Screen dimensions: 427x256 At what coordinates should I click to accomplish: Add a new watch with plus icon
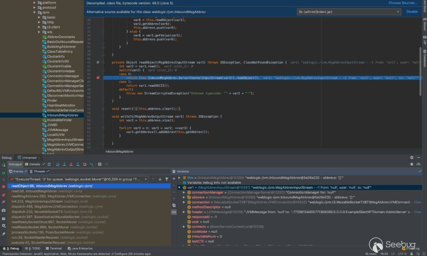pos(174,179)
